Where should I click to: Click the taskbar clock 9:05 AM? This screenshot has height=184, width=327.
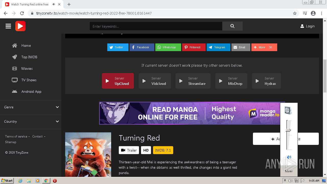pos(314,181)
